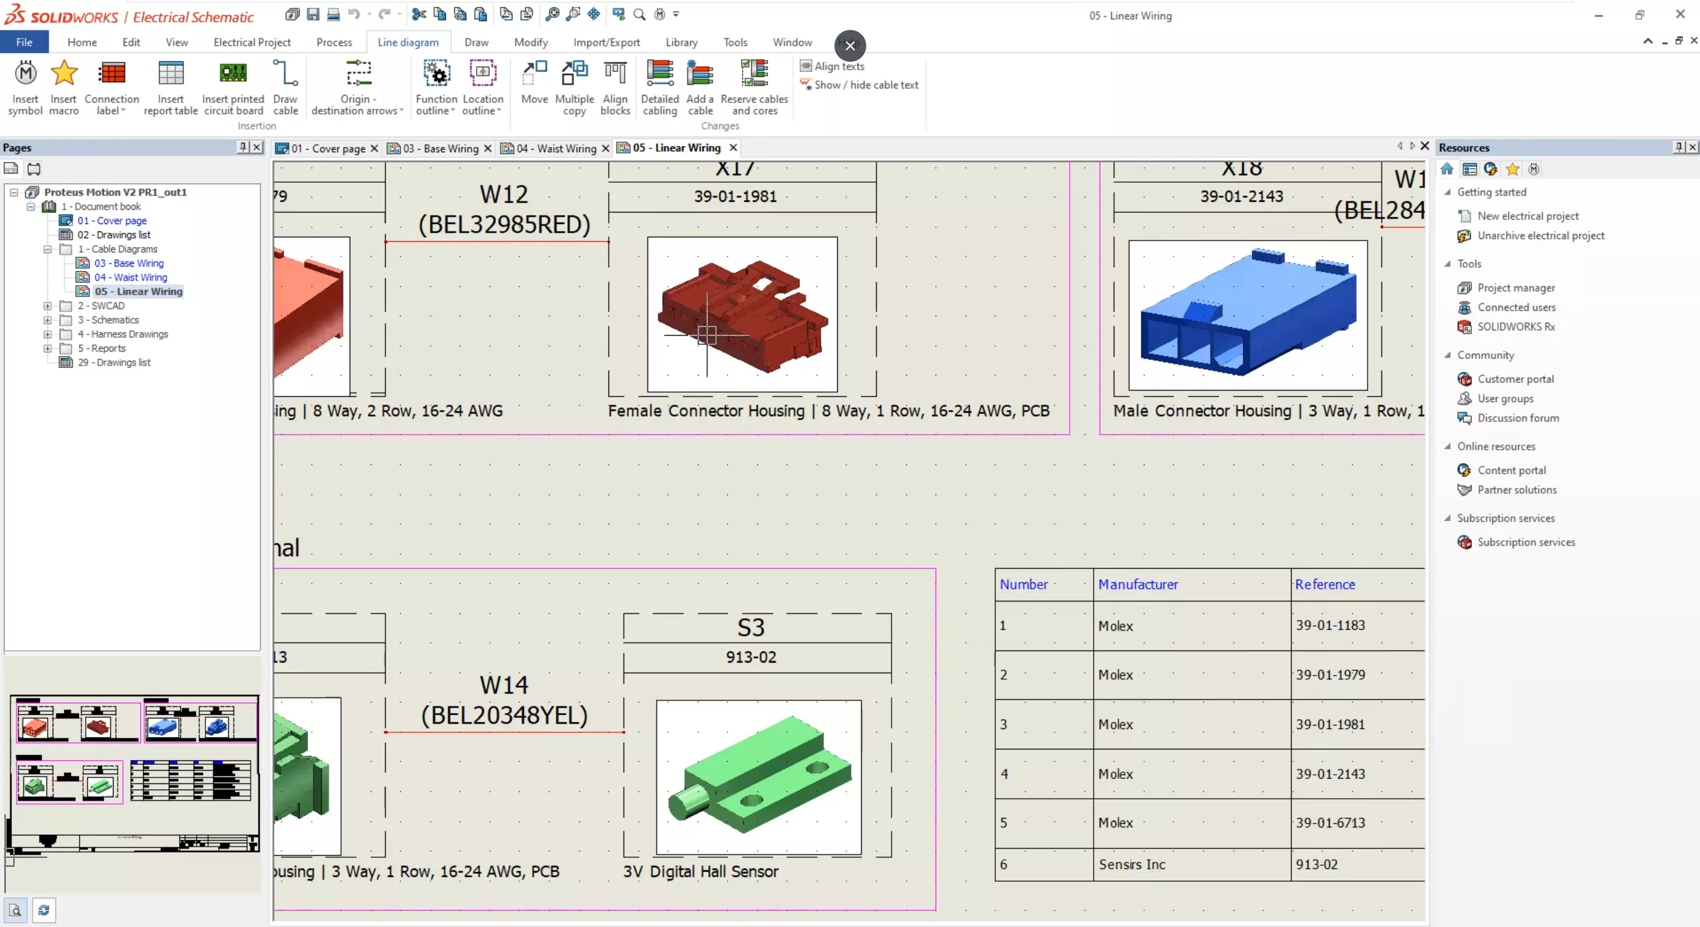This screenshot has width=1700, height=927.
Task: Open the Electrical Project menu
Action: pos(250,43)
